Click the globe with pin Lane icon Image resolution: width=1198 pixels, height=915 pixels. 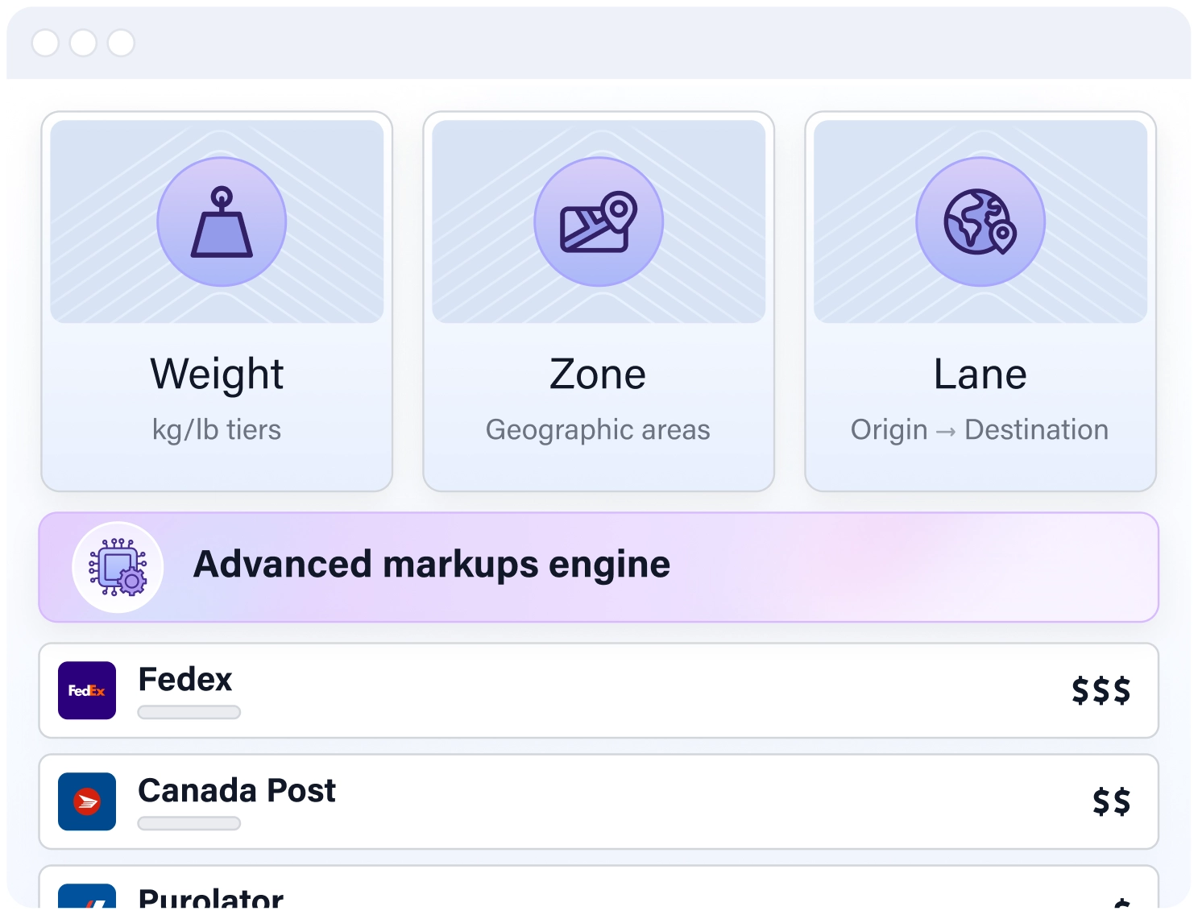click(x=980, y=222)
